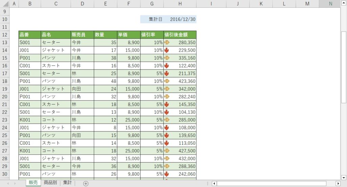Select row 12 header

(5, 35)
